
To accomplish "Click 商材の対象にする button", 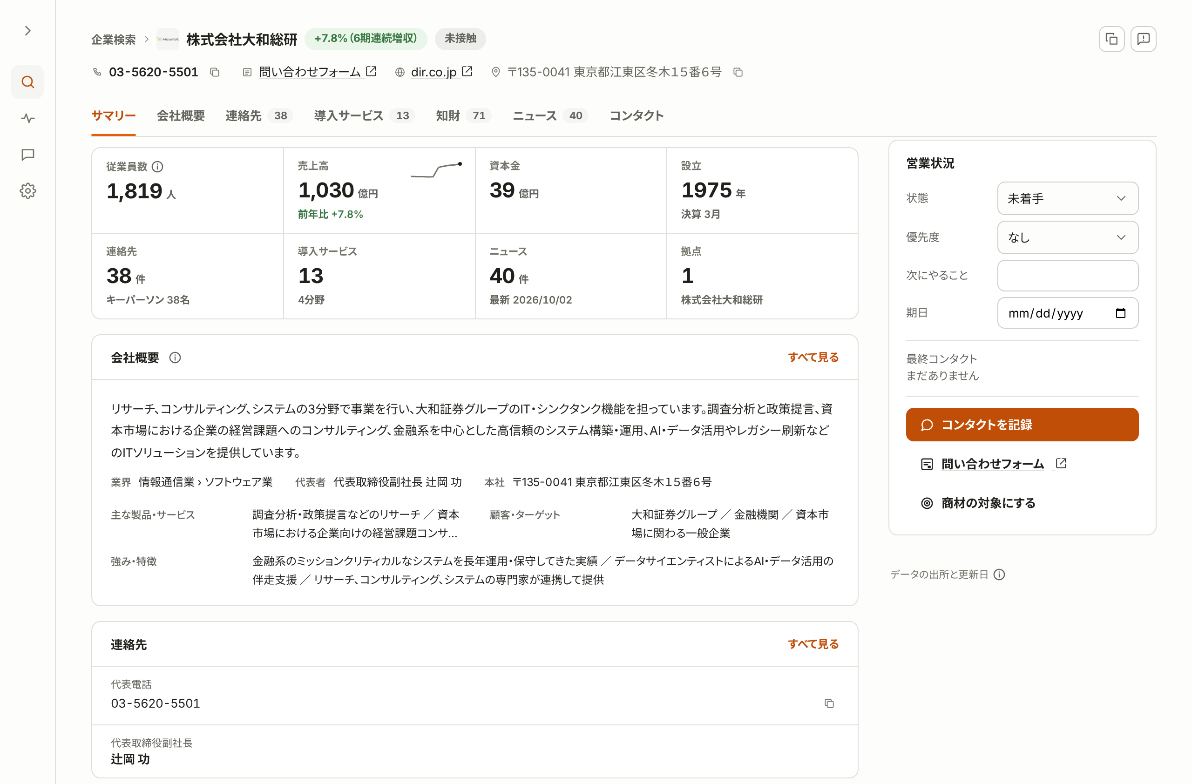I will [x=978, y=503].
